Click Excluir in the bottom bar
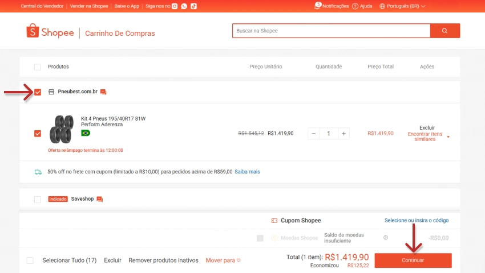The width and height of the screenshot is (485, 273). 112,260
